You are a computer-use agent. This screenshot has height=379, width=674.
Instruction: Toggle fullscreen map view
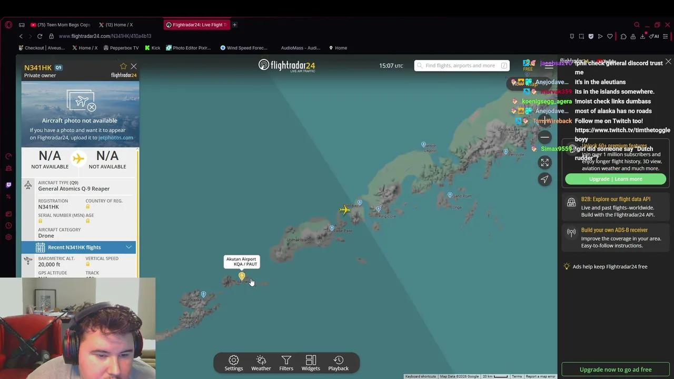(544, 163)
